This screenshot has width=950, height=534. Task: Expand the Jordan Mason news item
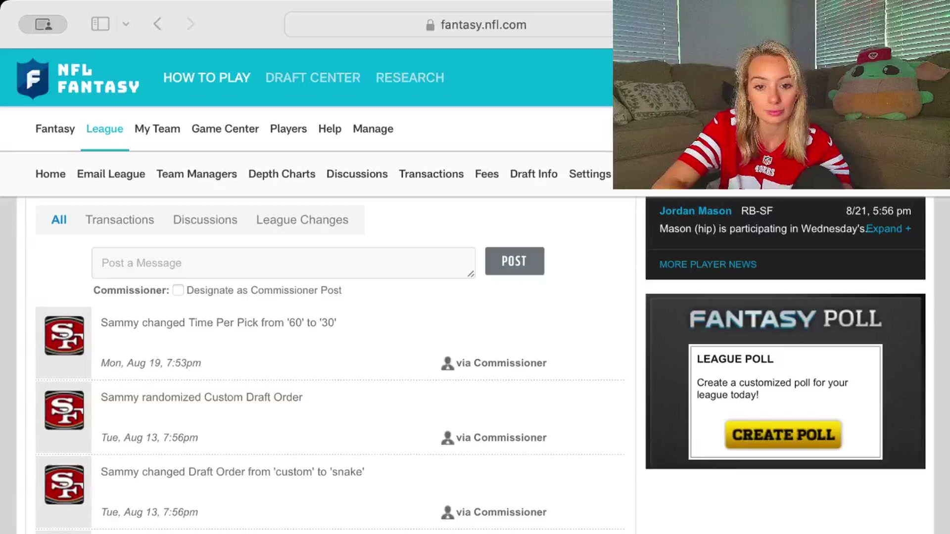888,228
